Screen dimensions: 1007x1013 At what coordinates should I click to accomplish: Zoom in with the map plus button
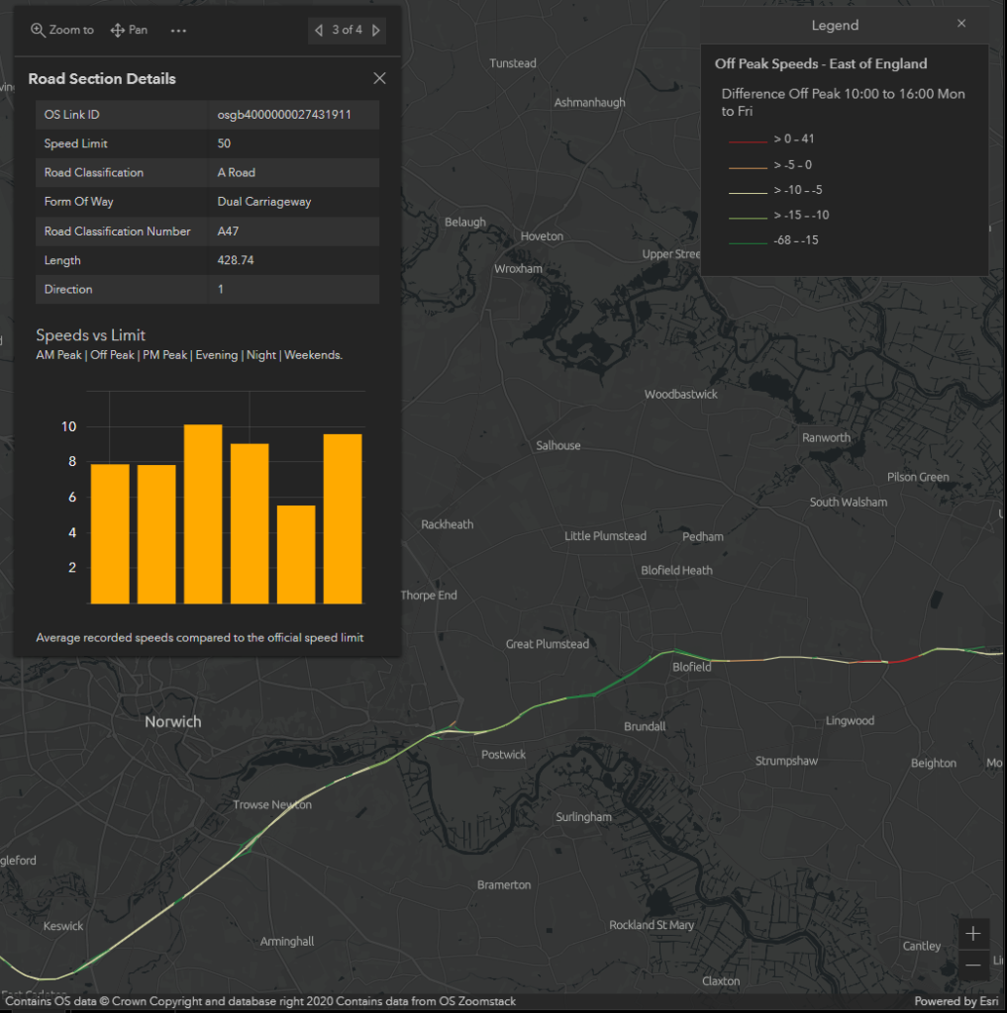(973, 934)
